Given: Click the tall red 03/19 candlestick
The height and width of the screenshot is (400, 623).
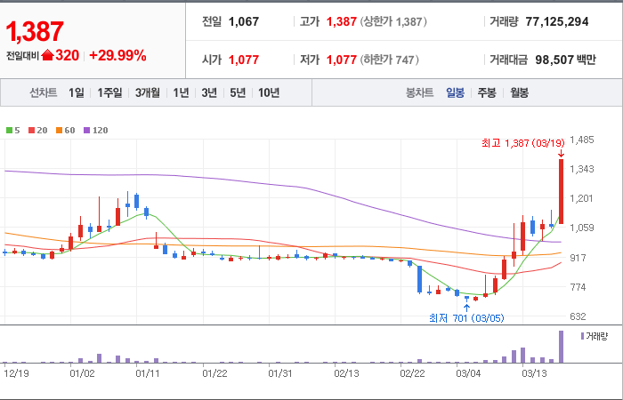Looking at the screenshot, I should pyautogui.click(x=561, y=191).
